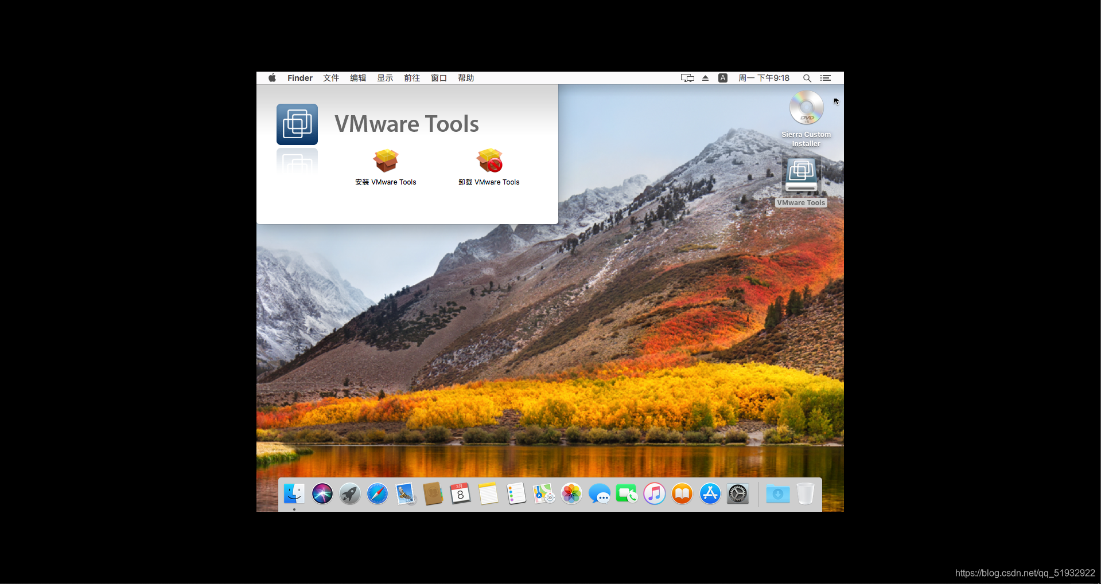Launch Safari from the Dock
The height and width of the screenshot is (584, 1101).
coord(378,493)
